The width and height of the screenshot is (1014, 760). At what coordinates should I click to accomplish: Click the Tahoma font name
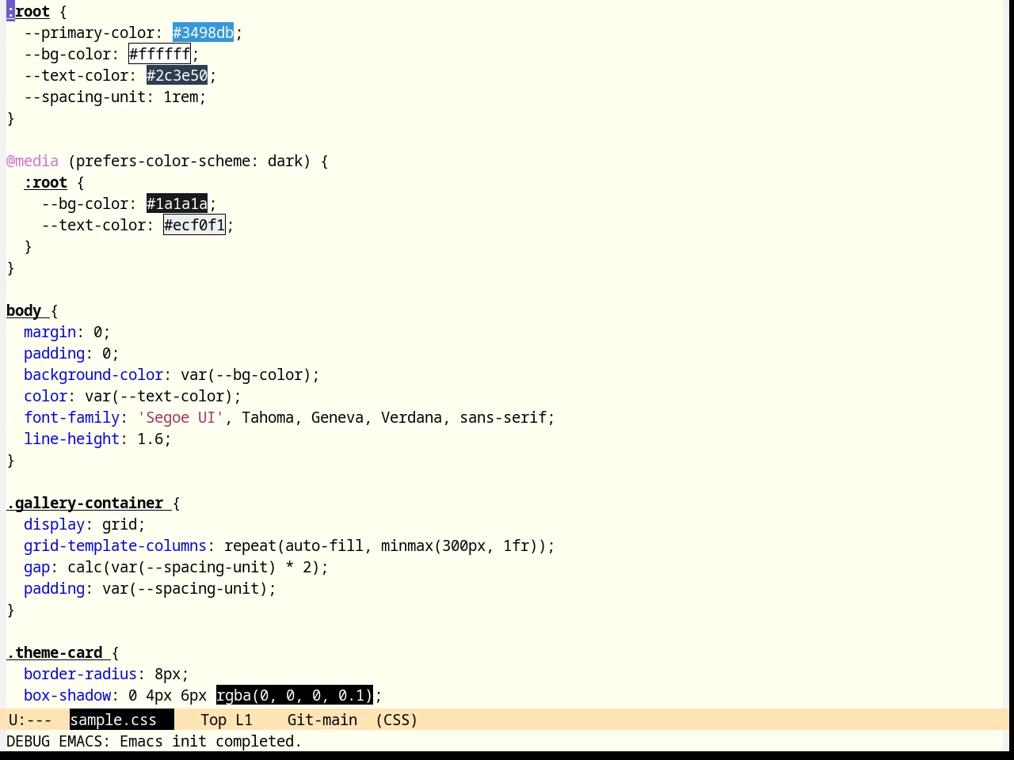pos(268,417)
